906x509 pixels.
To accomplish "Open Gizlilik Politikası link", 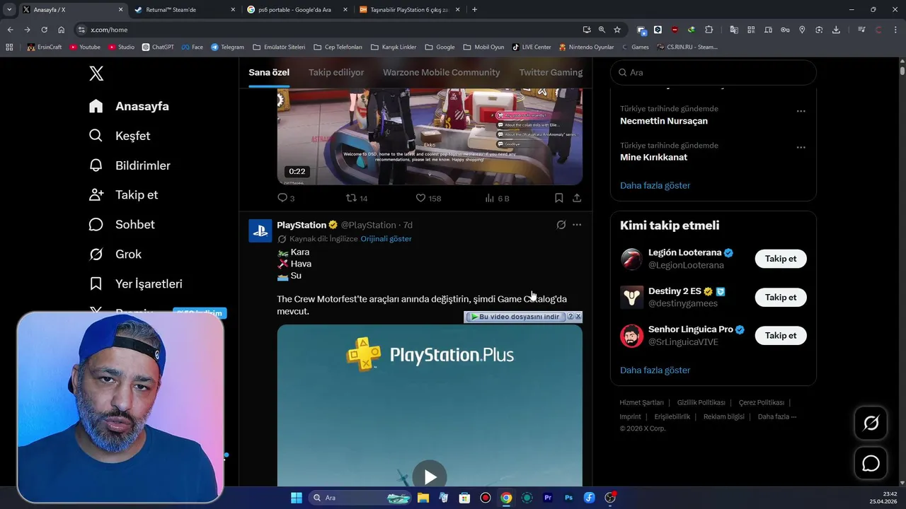I will [x=701, y=402].
